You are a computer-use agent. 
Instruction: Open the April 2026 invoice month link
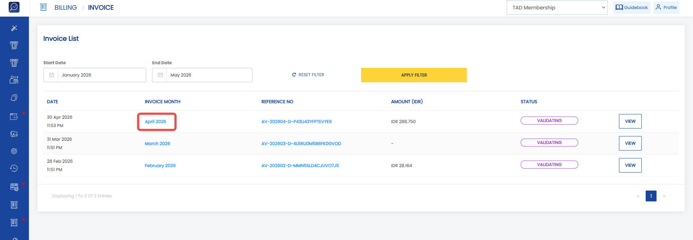pos(155,122)
